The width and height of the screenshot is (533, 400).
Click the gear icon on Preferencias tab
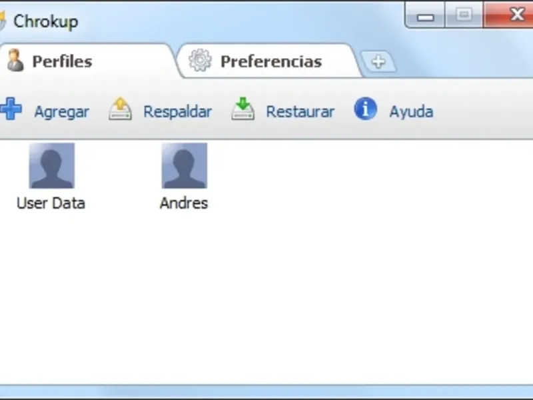coord(201,60)
